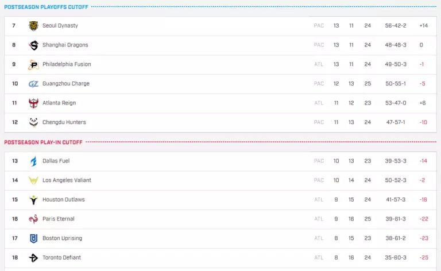Click Toronto Defiant -25 map differential

(x=424, y=257)
